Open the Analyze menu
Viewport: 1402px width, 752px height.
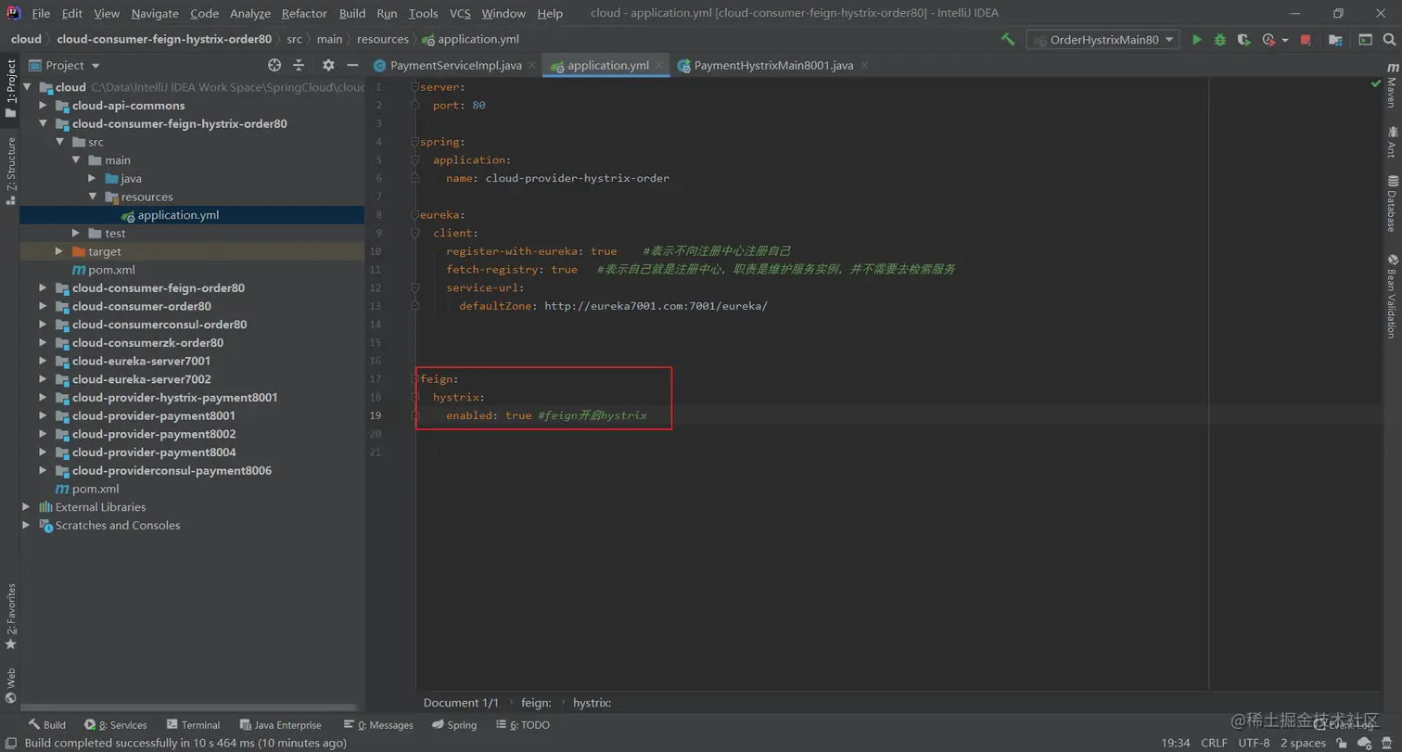[250, 13]
